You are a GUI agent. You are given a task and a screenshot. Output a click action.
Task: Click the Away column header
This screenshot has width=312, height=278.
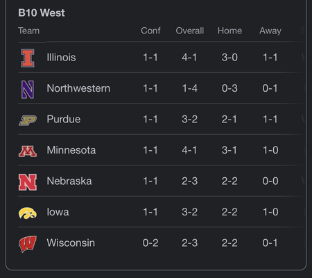270,31
